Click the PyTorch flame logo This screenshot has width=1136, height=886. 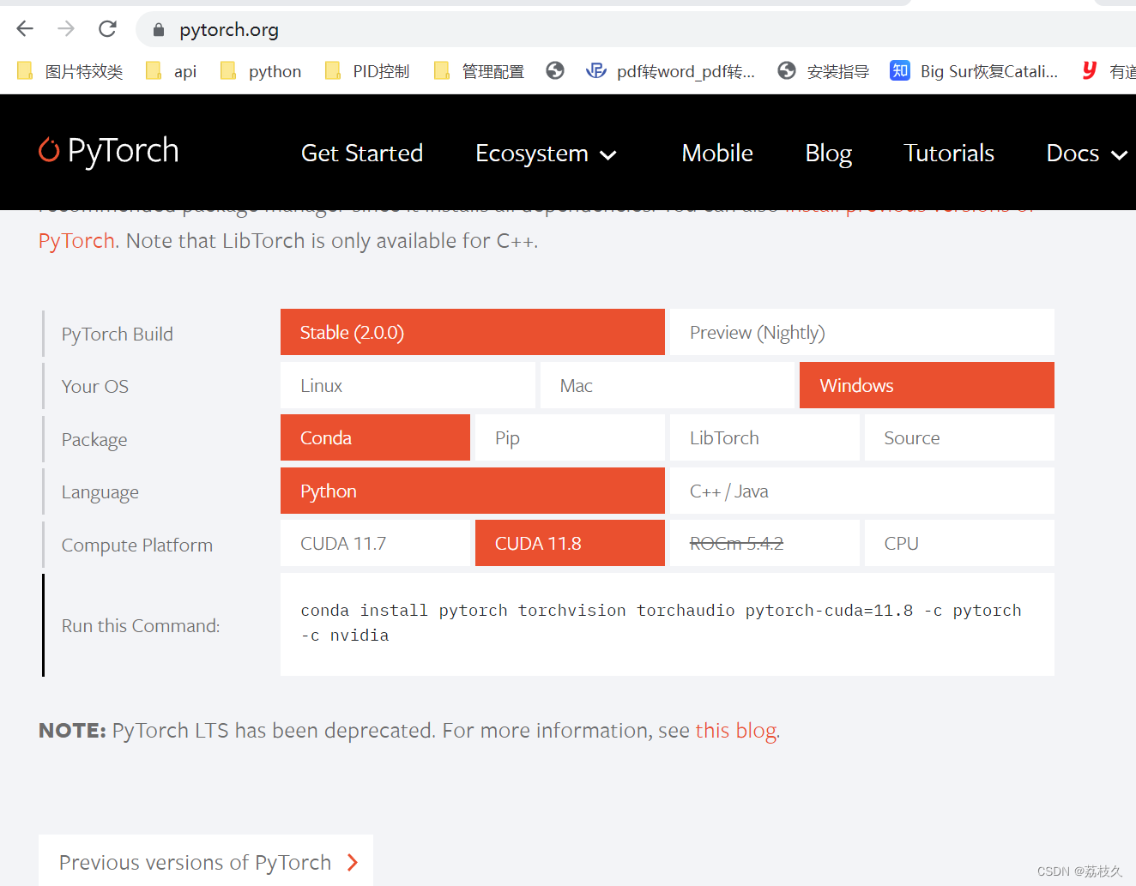pyautogui.click(x=49, y=150)
